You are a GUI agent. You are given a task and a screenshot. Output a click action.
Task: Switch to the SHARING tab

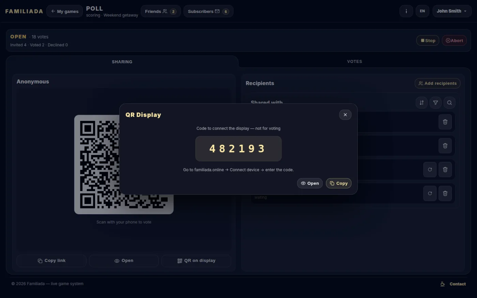(x=122, y=62)
